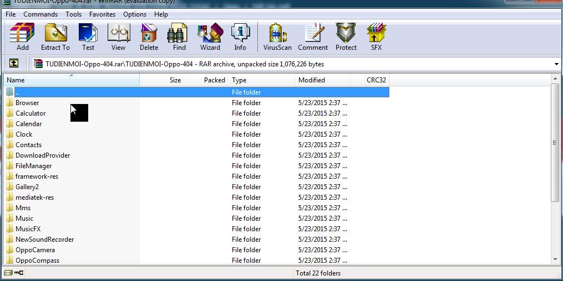
Task: Open the Options menu
Action: [135, 14]
